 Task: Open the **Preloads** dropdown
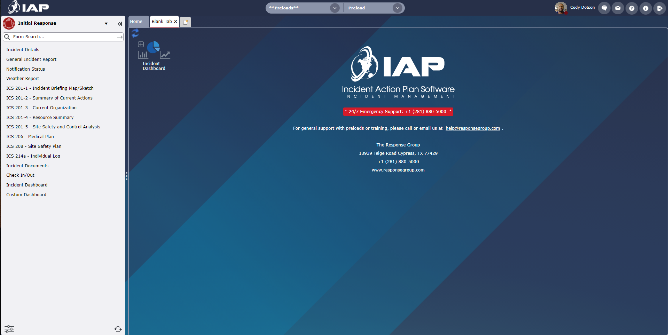tap(335, 8)
